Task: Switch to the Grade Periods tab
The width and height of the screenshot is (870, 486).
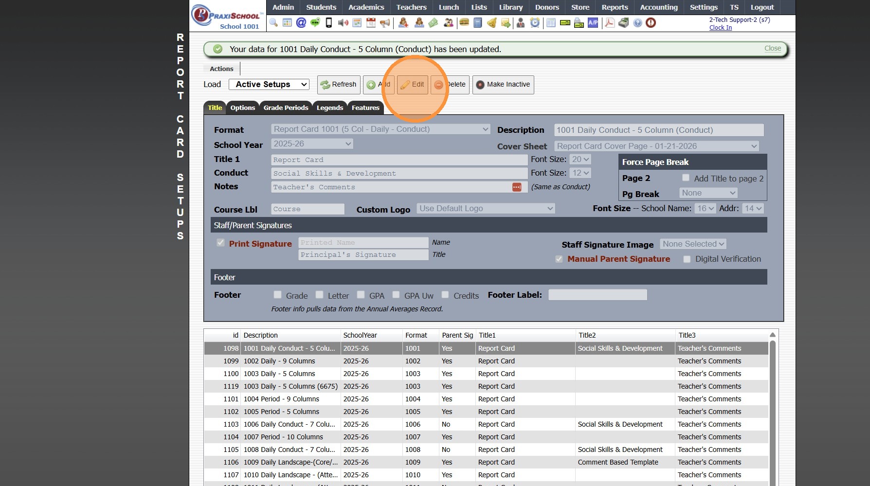Action: (x=286, y=108)
